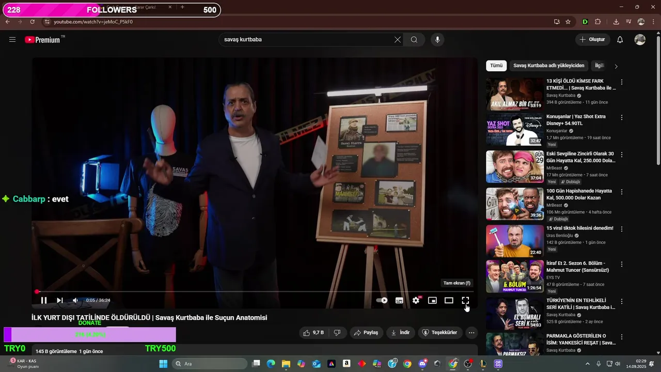Start voice search with the microphone
Image resolution: width=661 pixels, height=372 pixels.
437,40
